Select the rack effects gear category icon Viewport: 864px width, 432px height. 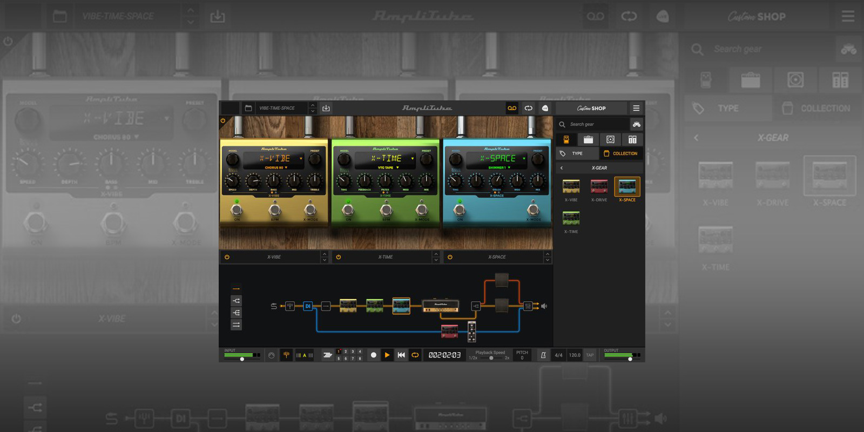[x=632, y=139]
